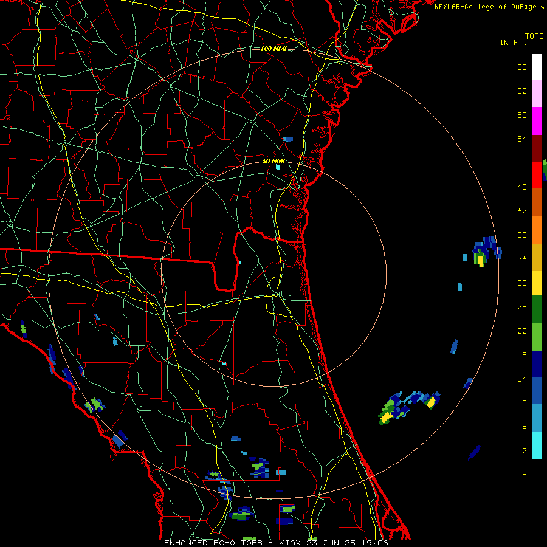Click the light green 22 kft legend swatch

537,337
